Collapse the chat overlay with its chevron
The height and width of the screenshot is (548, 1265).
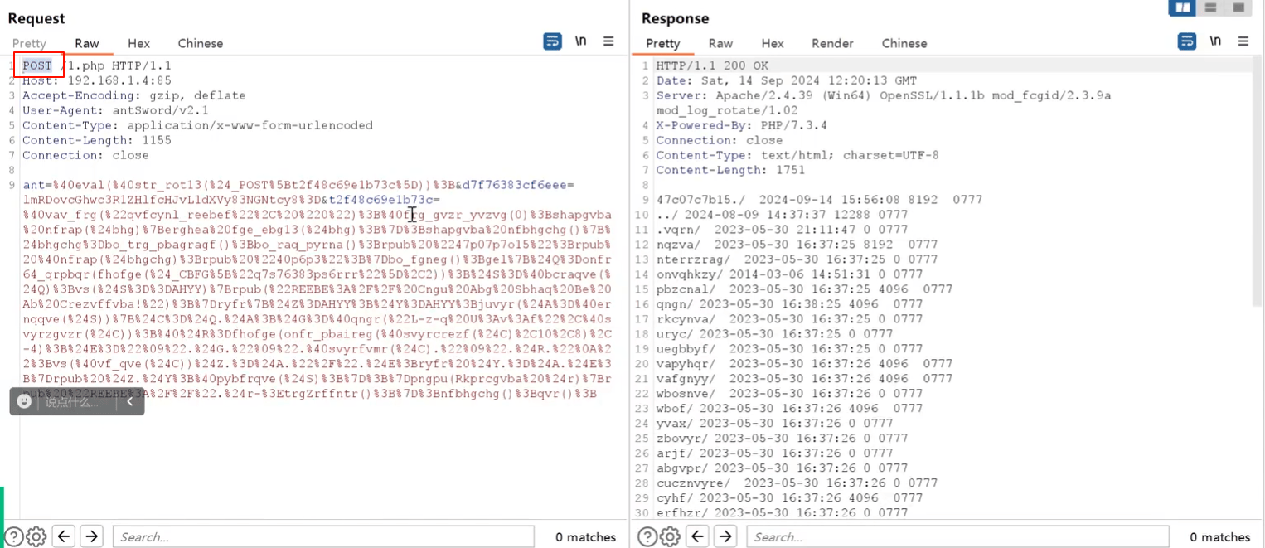point(130,401)
